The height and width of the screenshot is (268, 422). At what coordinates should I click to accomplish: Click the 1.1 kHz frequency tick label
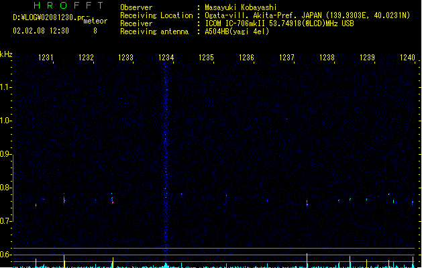click(5, 87)
